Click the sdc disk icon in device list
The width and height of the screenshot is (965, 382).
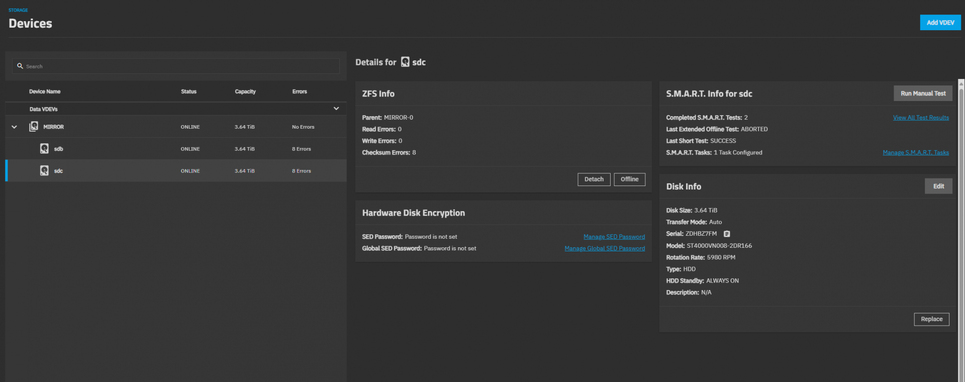[44, 171]
